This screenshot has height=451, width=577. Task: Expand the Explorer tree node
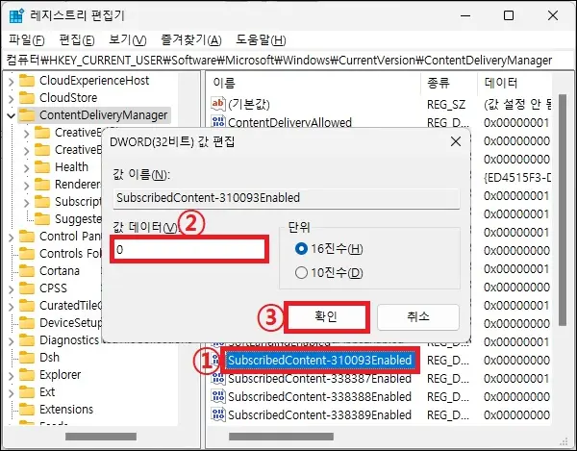(x=11, y=375)
